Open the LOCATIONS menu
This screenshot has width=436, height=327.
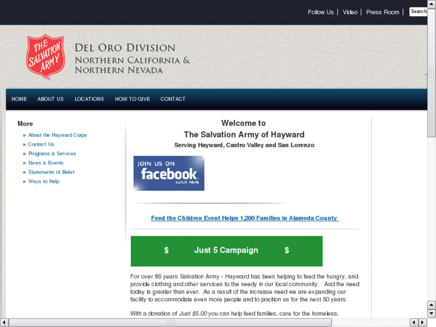pos(89,99)
